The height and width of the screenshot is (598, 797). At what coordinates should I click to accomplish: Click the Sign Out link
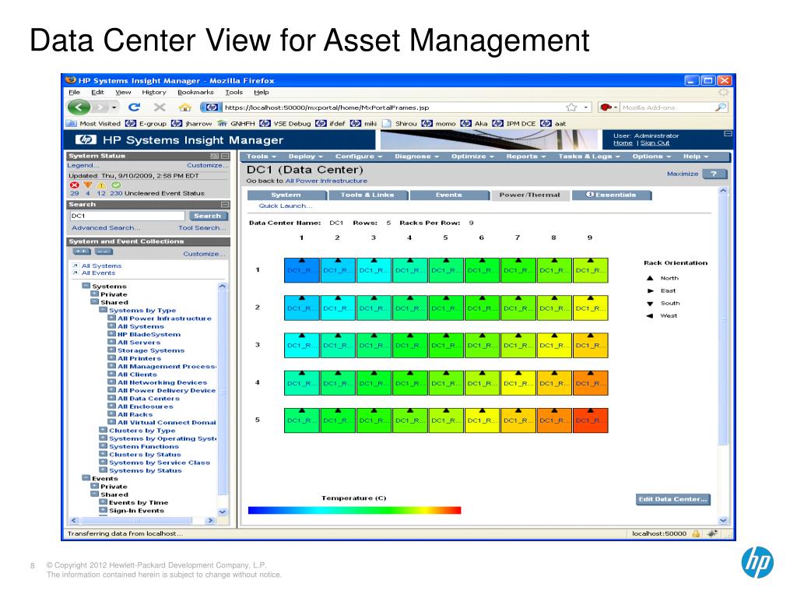coord(655,143)
